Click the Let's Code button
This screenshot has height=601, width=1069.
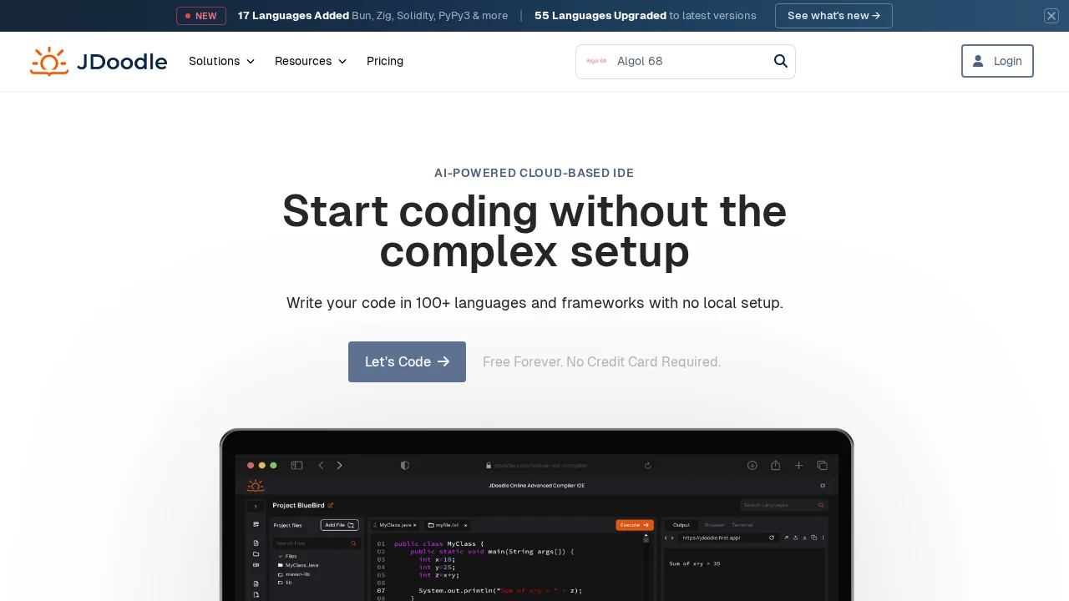[x=407, y=361]
